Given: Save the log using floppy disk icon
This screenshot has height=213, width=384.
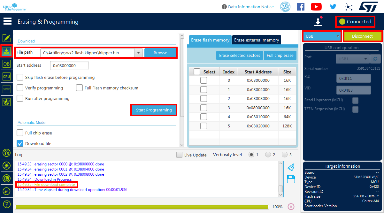Looking at the screenshot, I should [x=291, y=179].
